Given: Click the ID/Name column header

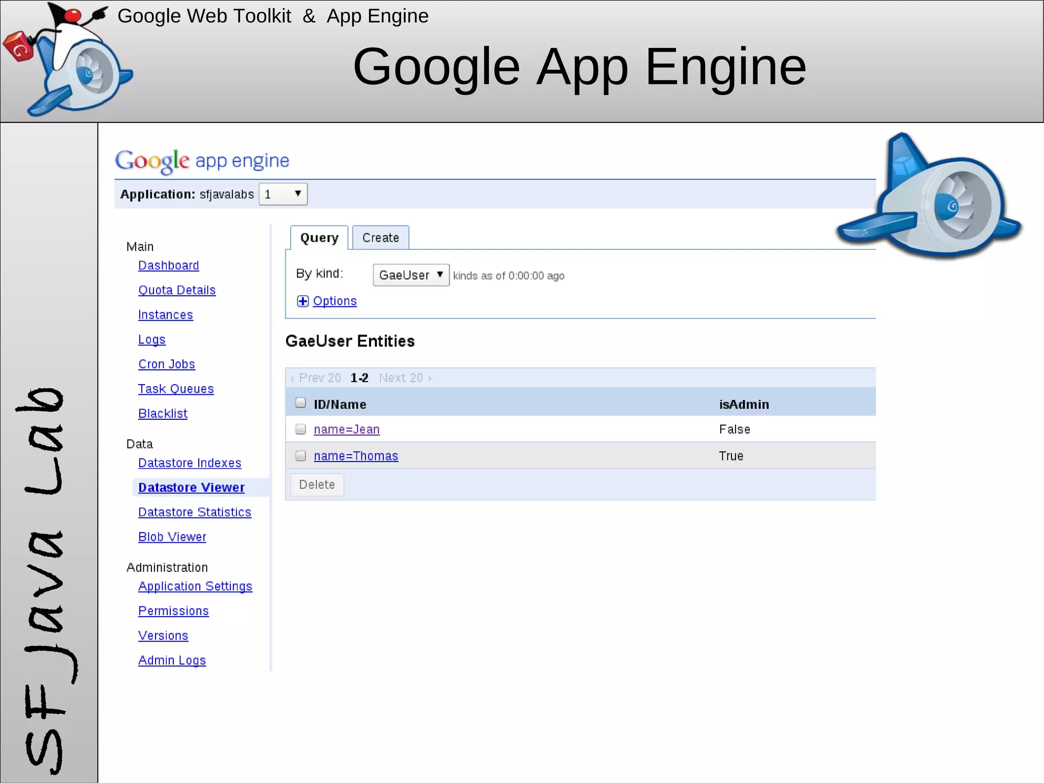Looking at the screenshot, I should click(x=340, y=405).
